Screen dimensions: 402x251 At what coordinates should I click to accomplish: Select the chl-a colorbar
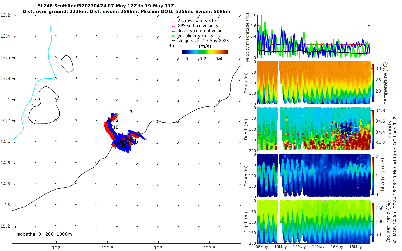[373, 175]
